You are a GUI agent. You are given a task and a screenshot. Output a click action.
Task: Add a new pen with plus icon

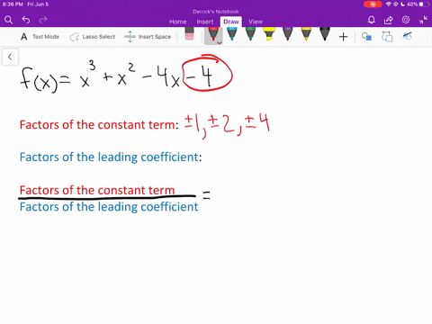[x=343, y=37]
